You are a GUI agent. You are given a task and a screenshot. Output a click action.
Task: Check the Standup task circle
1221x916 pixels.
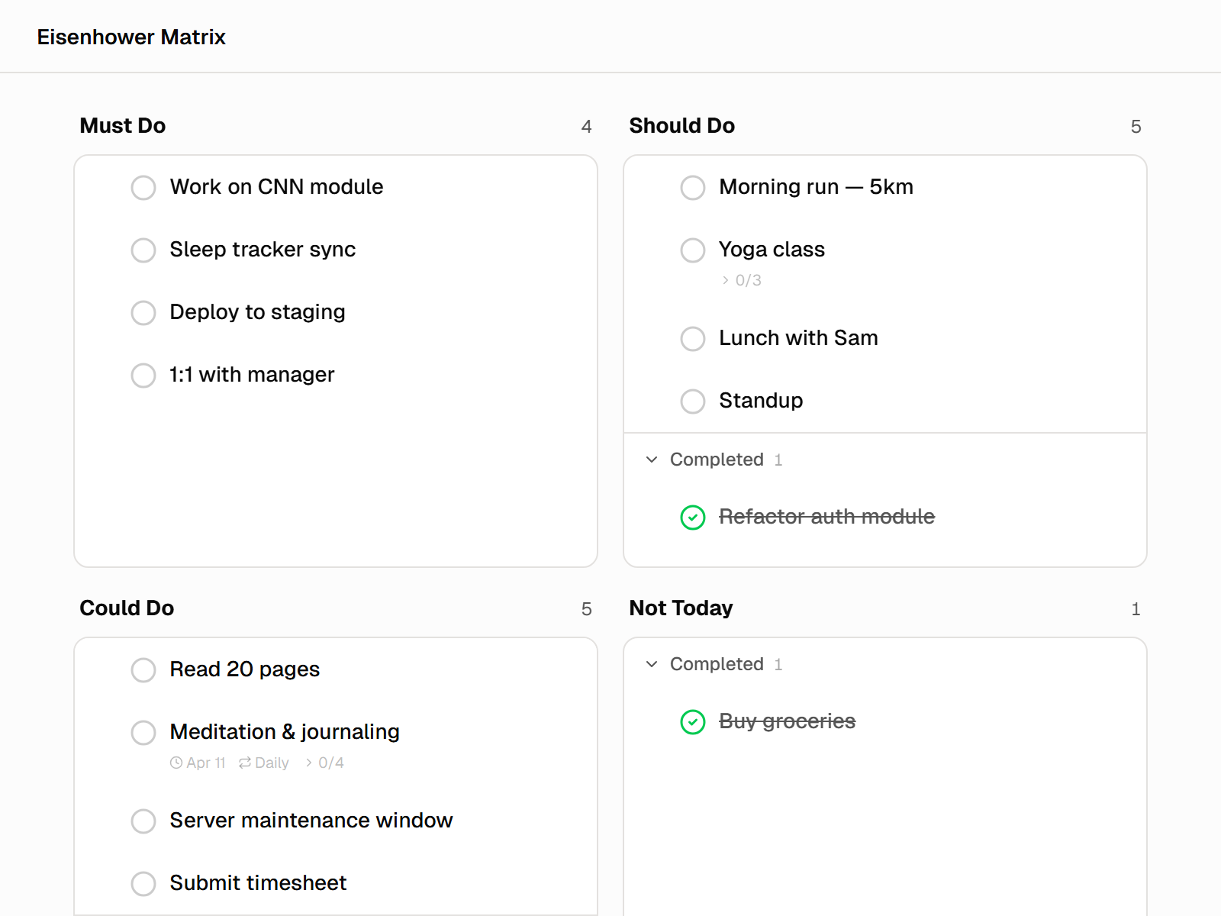692,402
